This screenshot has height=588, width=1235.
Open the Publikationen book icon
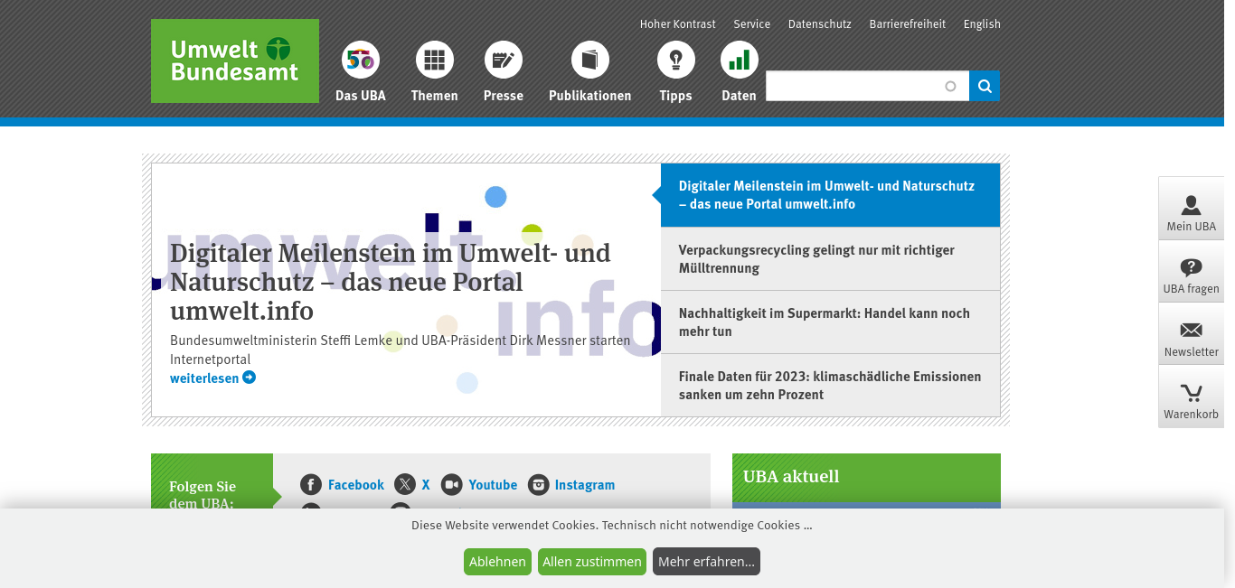tap(590, 61)
